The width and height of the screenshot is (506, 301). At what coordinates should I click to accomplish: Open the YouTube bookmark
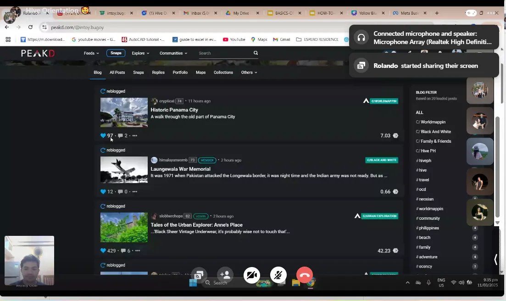234,39
